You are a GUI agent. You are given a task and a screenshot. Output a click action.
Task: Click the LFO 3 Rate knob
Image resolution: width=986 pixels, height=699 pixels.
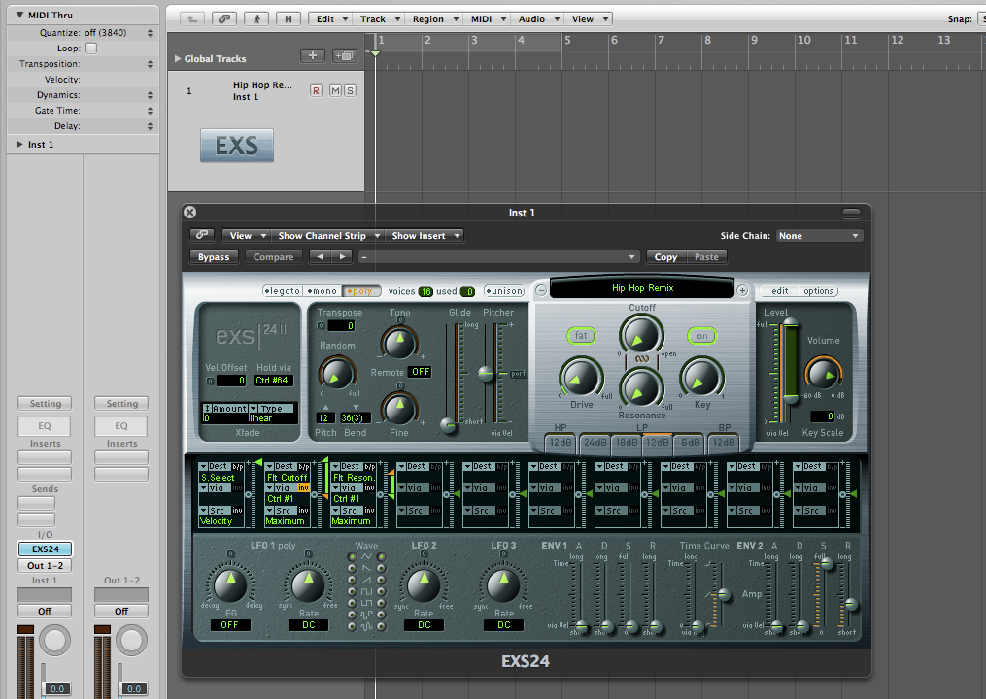coord(503,585)
